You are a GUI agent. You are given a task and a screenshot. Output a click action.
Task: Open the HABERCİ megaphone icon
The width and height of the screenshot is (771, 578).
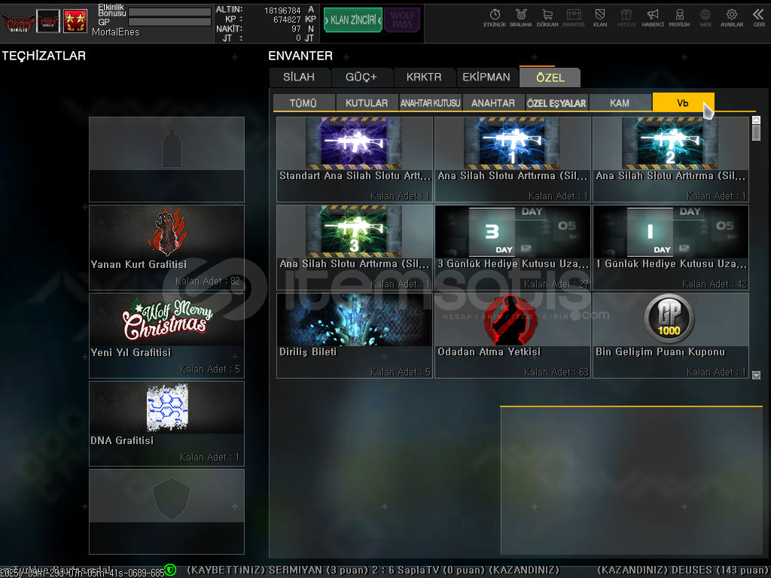pos(653,18)
